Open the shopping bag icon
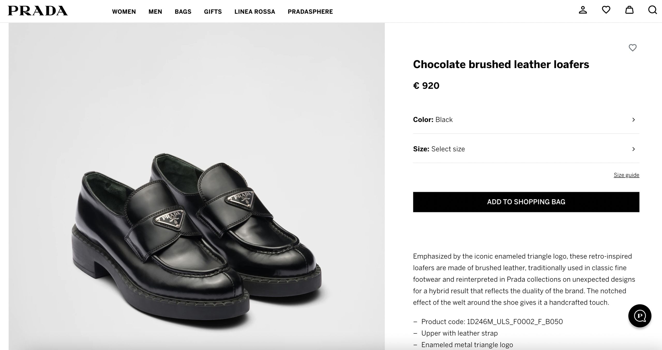The height and width of the screenshot is (350, 662). pos(629,10)
